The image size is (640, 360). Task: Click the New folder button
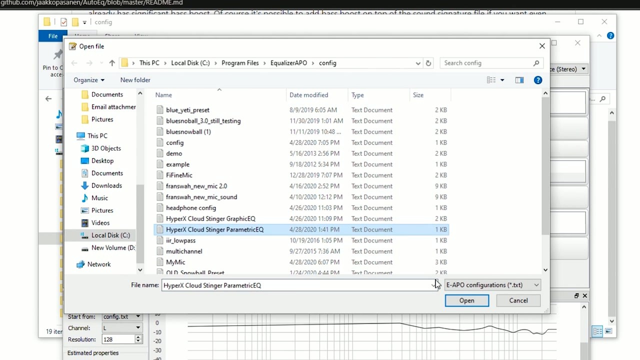(x=135, y=80)
